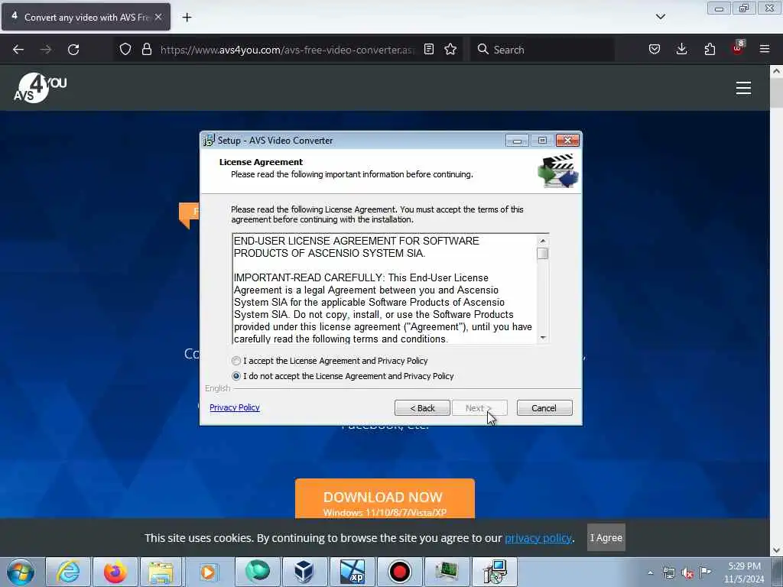Screen dimensions: 783x587
Task: Open the Privacy Policy link in setup
Action: (x=235, y=407)
